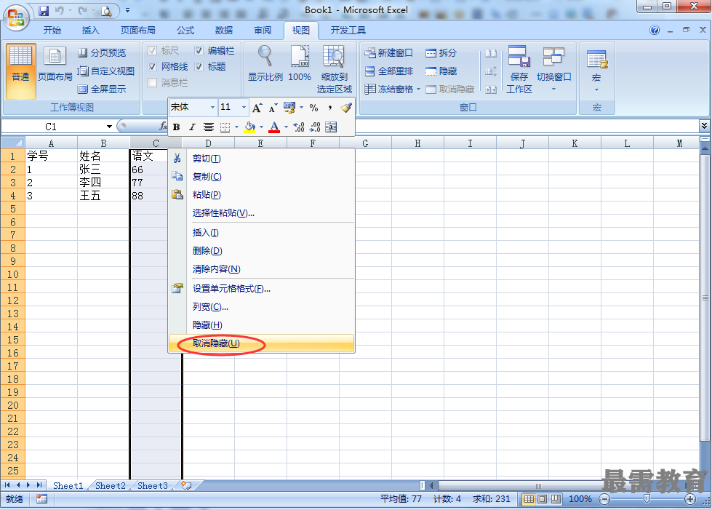Open Page Break Preview (分页预览)
The height and width of the screenshot is (510, 712).
102,52
